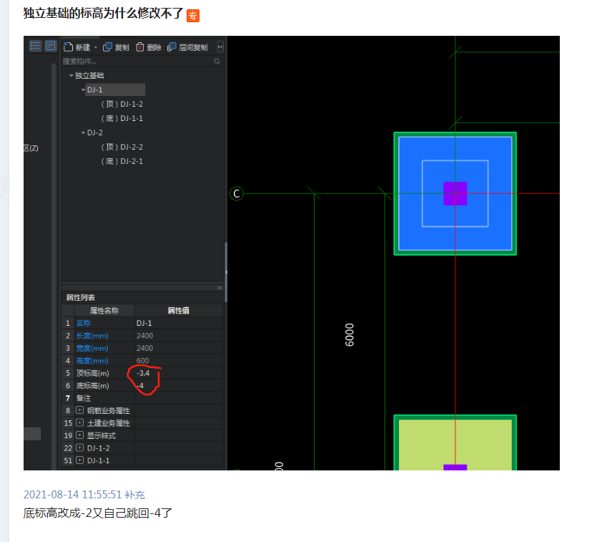This screenshot has width=612, height=542.
Task: Click the 名称 property label
Action: click(x=83, y=323)
